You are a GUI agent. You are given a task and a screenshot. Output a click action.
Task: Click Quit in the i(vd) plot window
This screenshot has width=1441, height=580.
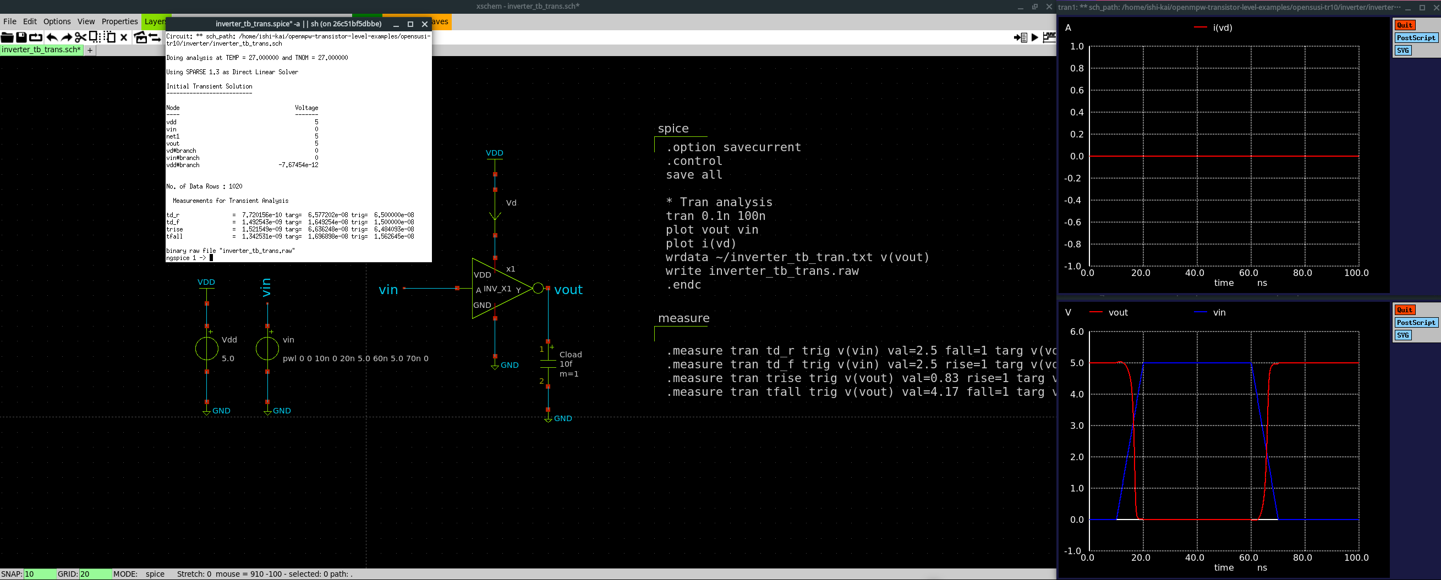(1405, 25)
